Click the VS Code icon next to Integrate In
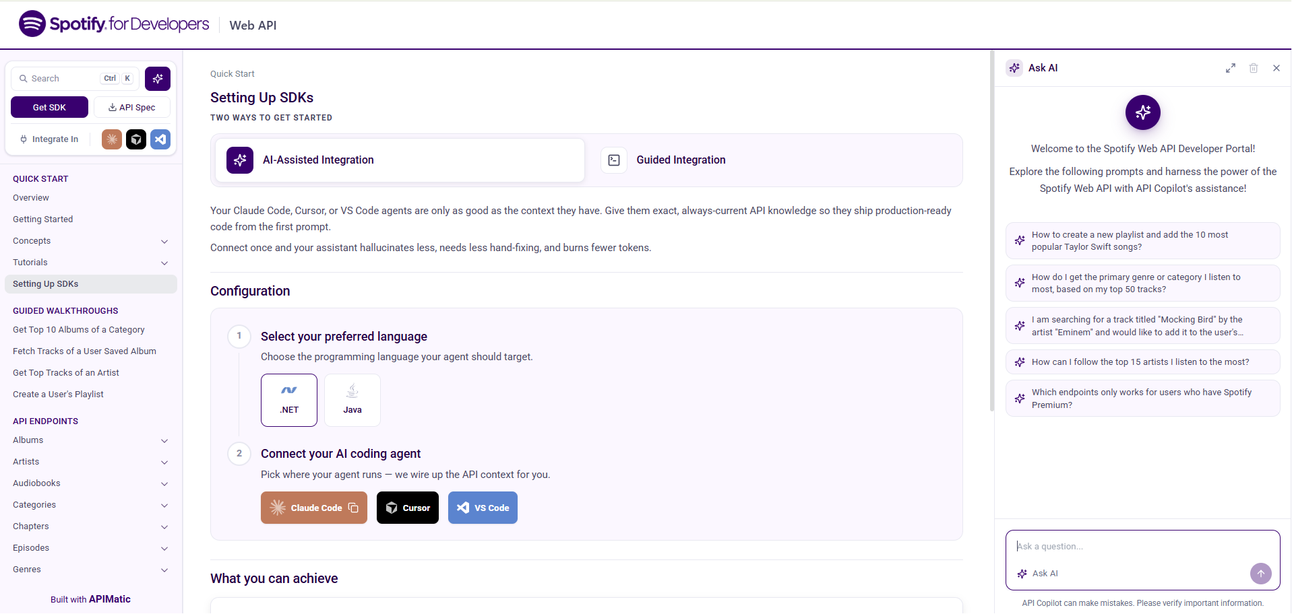 pos(160,139)
